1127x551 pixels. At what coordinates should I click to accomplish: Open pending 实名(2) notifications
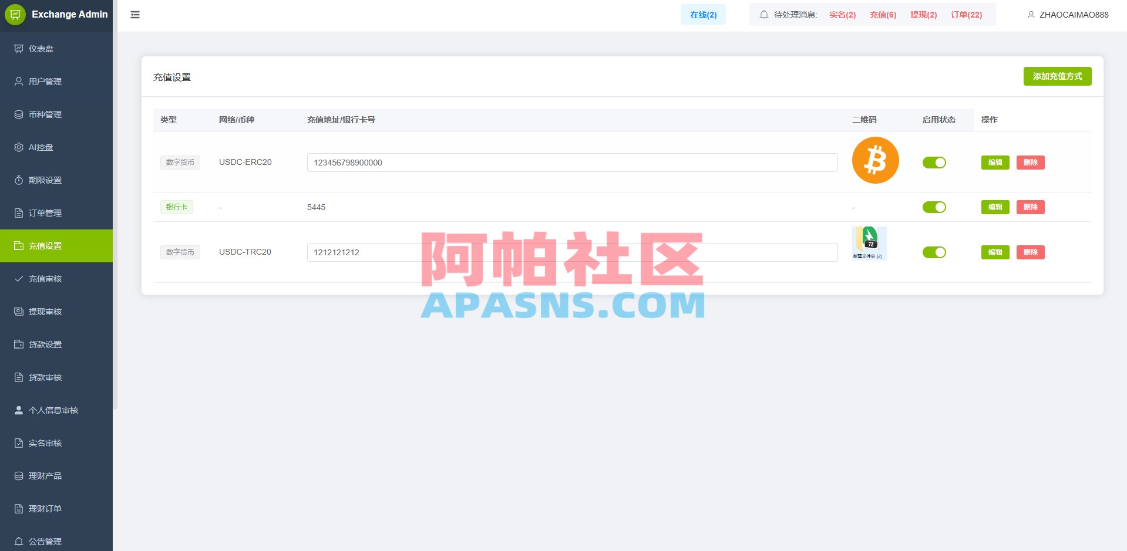tap(842, 15)
